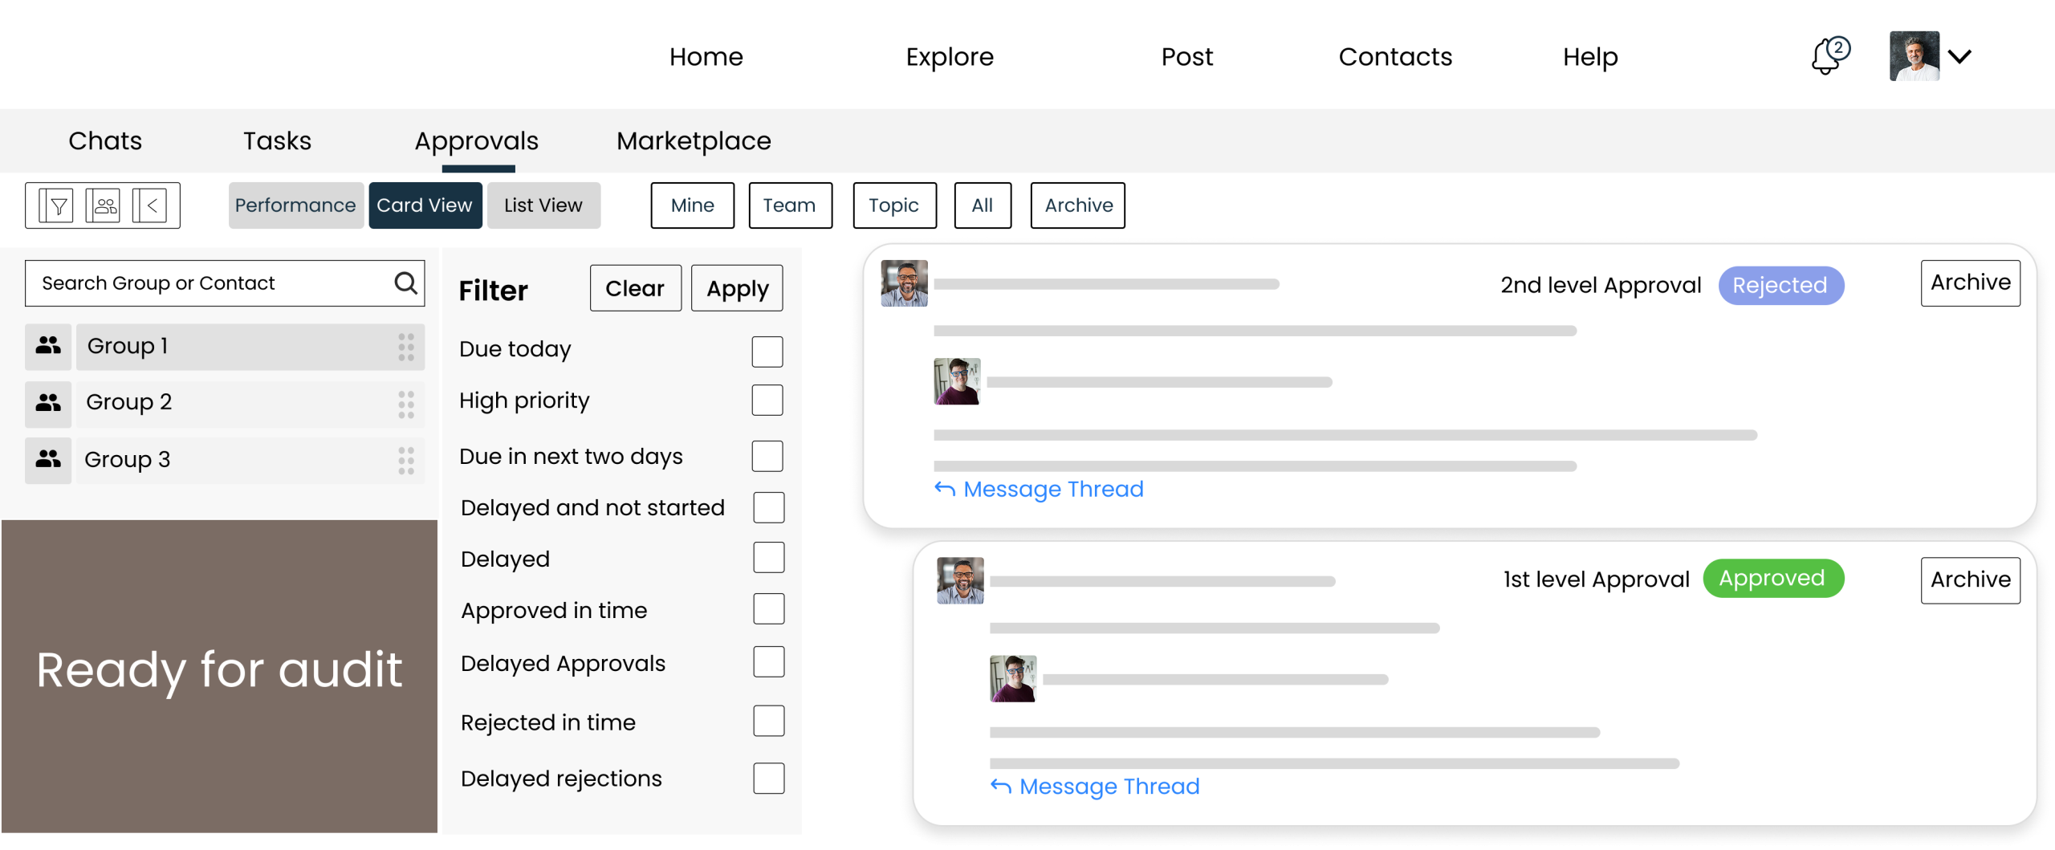Navigate to the Marketplace tab
This screenshot has width=2055, height=850.
tap(693, 140)
